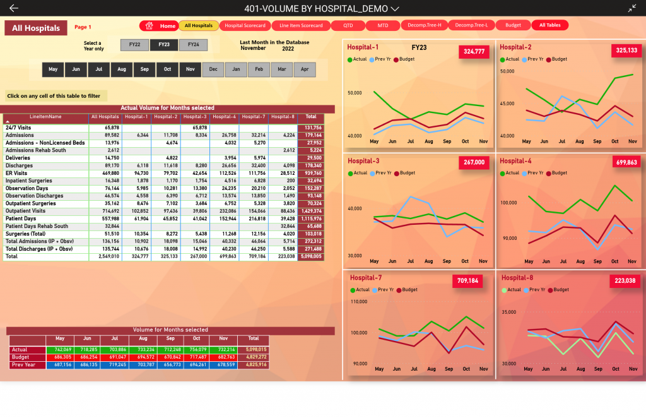
Task: Click blue Prev Yr legend dot in Hospital-2
Action: coord(524,59)
